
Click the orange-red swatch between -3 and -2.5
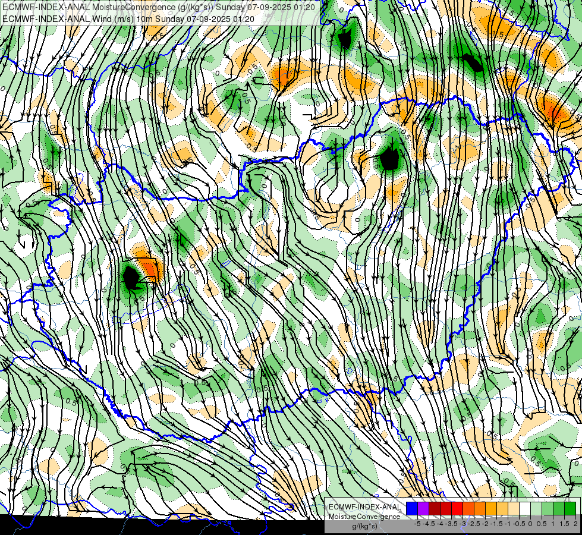point(468,508)
